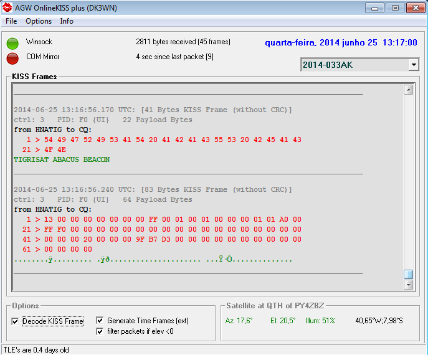
Task: Click '22 Payload Bytes' control line
Action: [103, 120]
